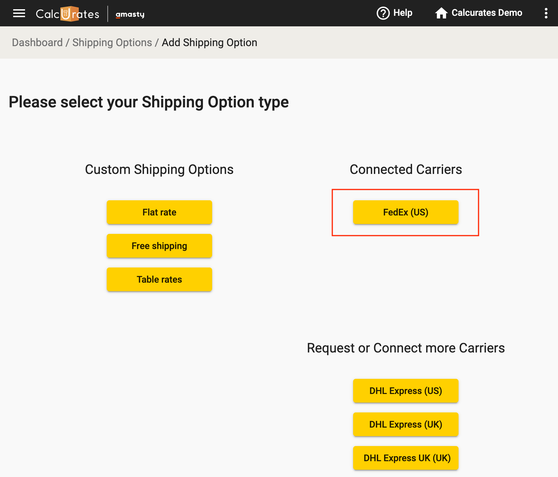The height and width of the screenshot is (477, 558).
Task: Click the amasty logo
Action: [130, 14]
